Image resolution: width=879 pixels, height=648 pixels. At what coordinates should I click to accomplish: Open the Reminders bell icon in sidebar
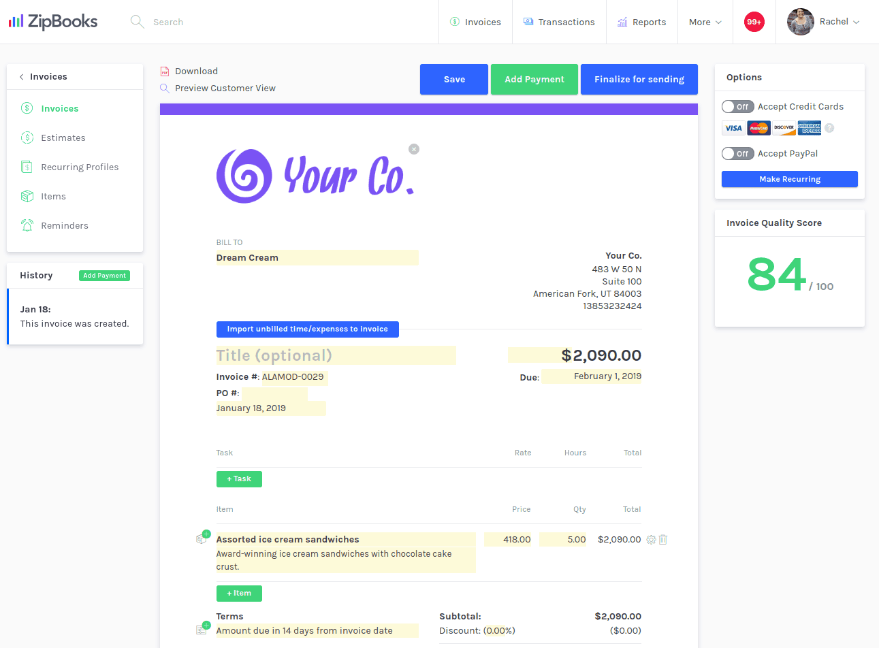[x=27, y=225]
